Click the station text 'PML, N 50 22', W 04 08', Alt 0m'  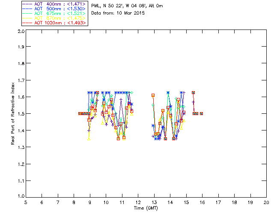[127, 6]
